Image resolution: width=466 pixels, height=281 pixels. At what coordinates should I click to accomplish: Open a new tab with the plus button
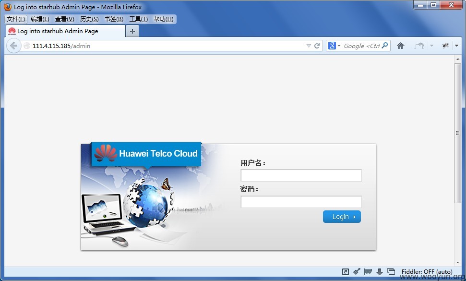coord(132,31)
